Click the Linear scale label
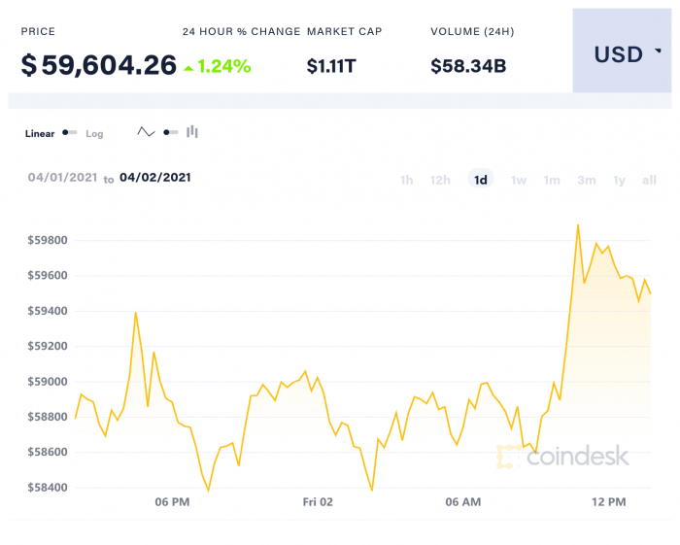The image size is (680, 545). pos(40,134)
